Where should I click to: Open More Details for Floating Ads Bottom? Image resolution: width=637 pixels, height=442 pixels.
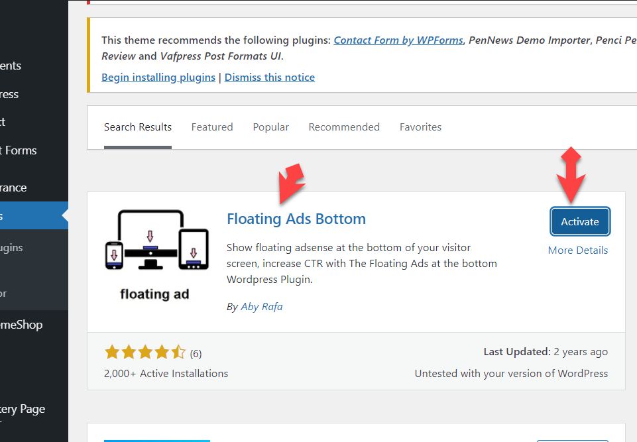577,250
